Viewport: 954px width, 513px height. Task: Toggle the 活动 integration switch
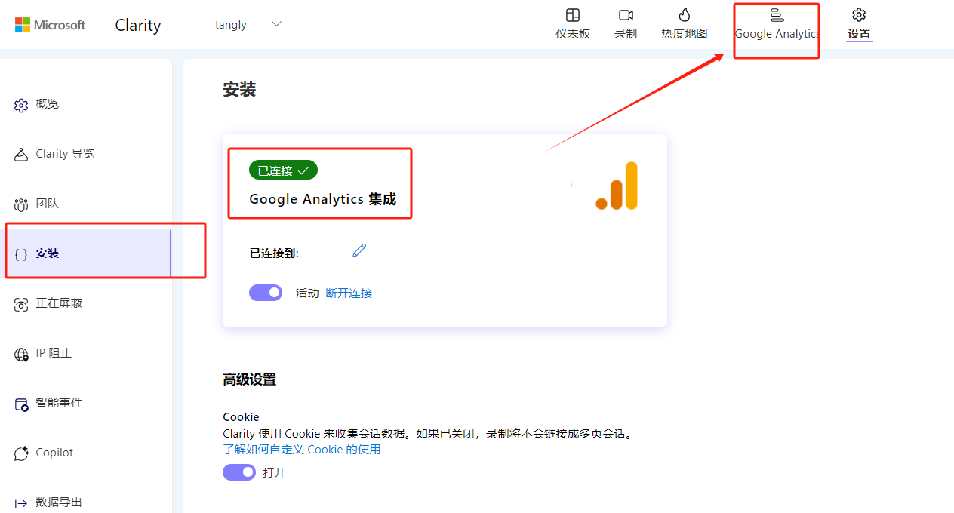(266, 293)
